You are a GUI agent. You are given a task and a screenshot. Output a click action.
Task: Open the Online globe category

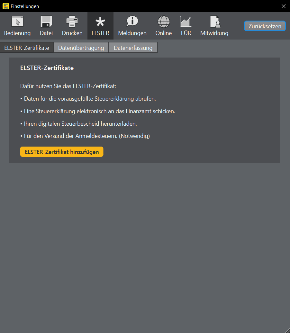click(x=164, y=26)
